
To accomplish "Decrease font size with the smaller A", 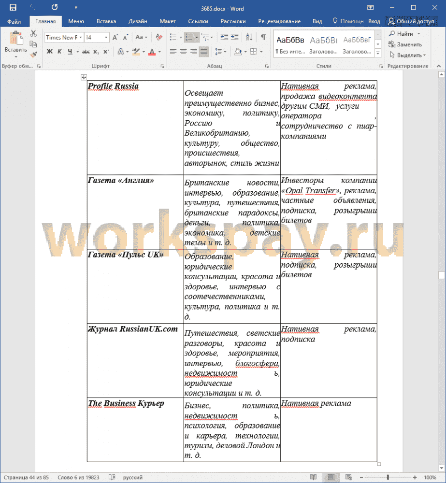I will (x=125, y=37).
